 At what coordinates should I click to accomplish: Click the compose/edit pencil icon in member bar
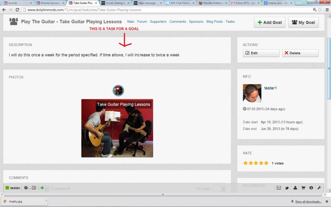click(34, 188)
